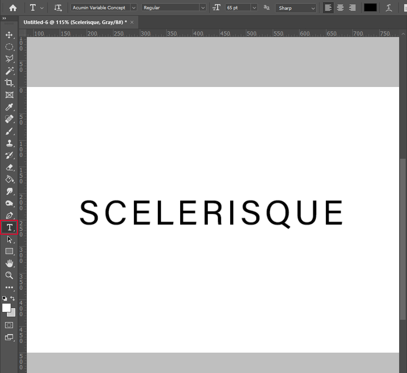Select the Eyedropper tool
407x373 pixels.
[9, 107]
